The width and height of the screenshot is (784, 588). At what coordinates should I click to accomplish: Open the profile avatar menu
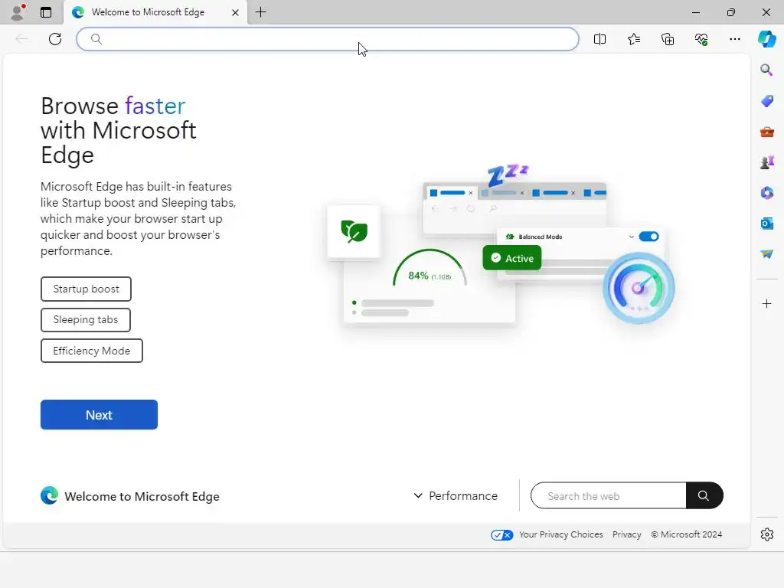[18, 12]
